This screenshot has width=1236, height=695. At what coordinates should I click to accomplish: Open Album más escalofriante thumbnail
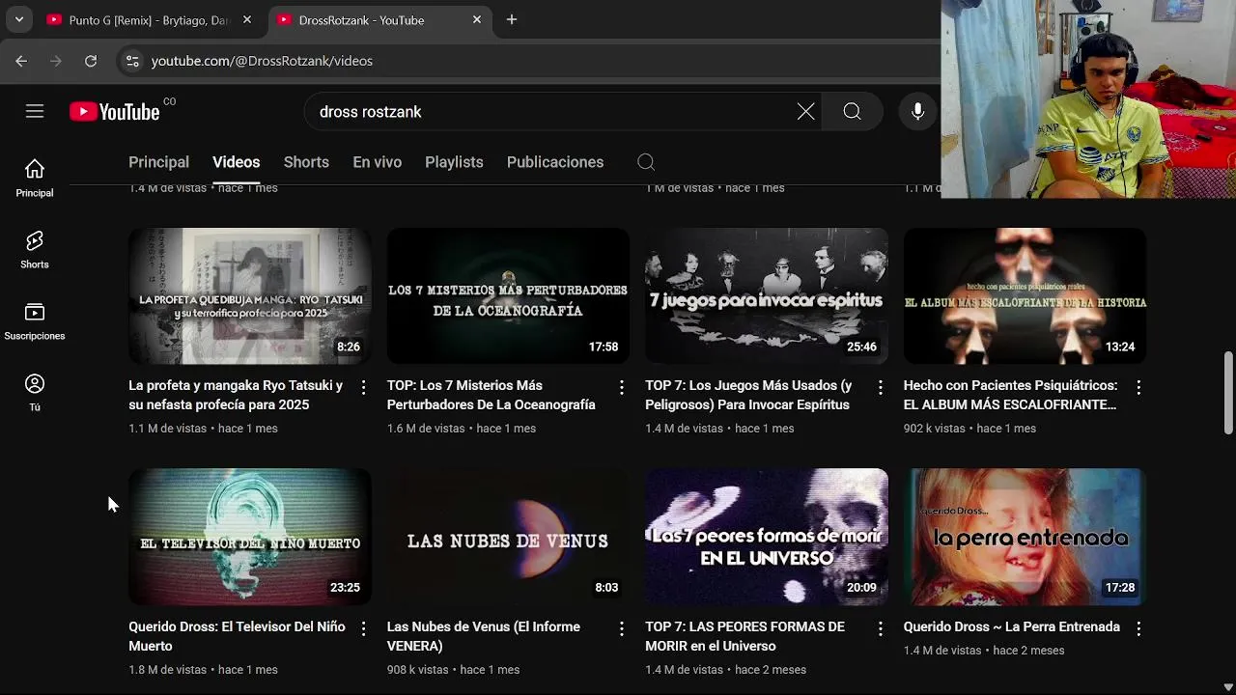(x=1025, y=296)
